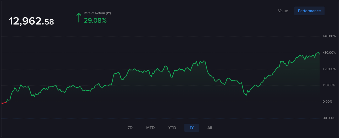Viewport: 339px width, 138px height.
Task: Choose the MTD time range
Action: pos(150,128)
